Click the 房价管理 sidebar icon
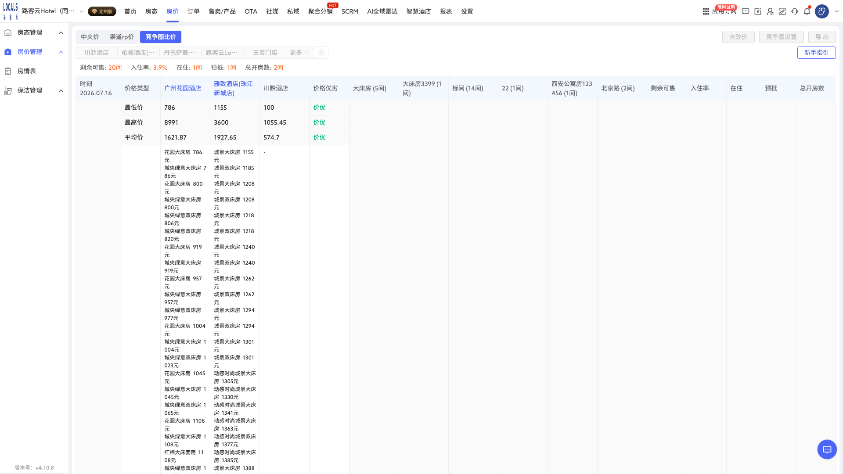Screen dimensions: 843x474 [8, 52]
